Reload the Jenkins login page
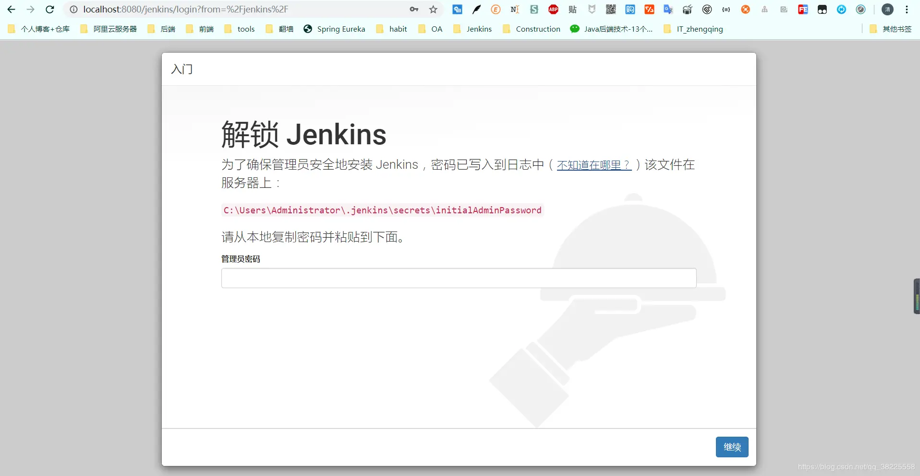Screen dimensions: 920x476 tap(50, 10)
